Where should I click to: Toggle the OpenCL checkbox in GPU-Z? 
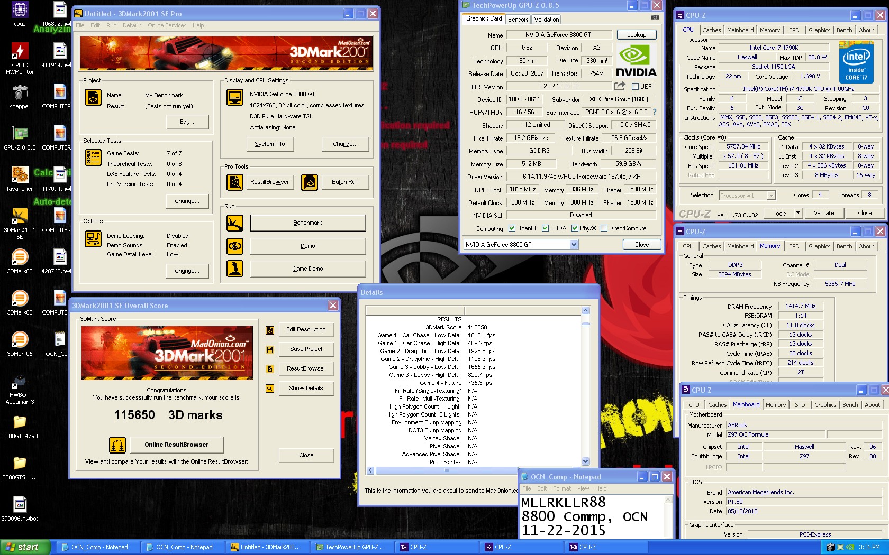click(x=512, y=228)
